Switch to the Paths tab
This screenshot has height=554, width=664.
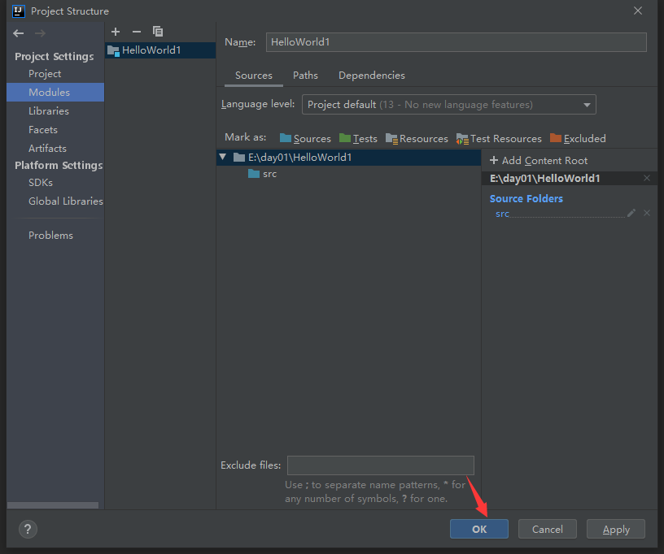[x=305, y=76]
